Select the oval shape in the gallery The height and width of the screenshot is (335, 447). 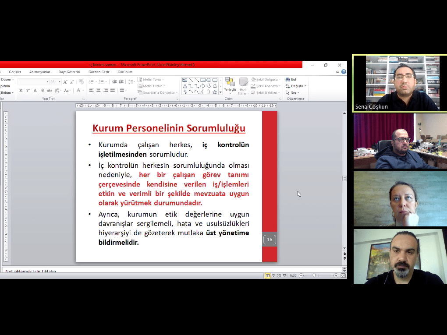pyautogui.click(x=209, y=80)
